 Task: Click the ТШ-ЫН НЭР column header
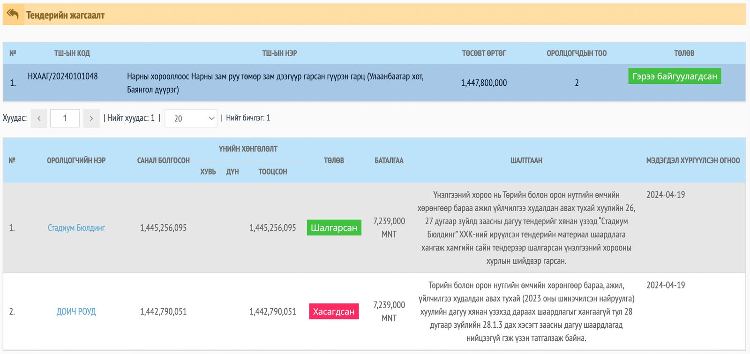[279, 53]
